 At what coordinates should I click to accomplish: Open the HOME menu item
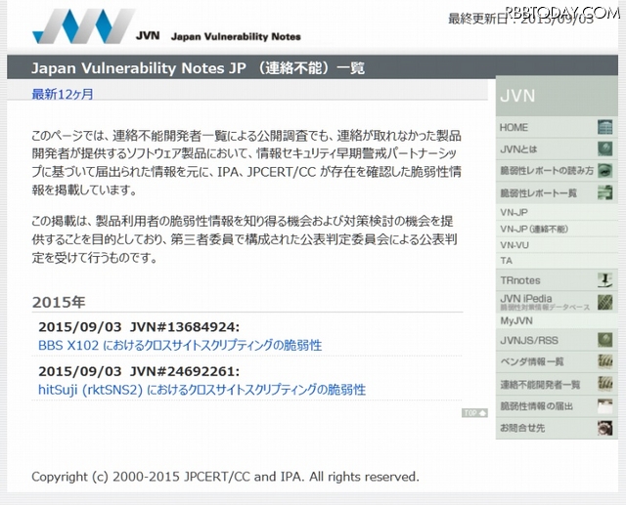click(x=557, y=128)
